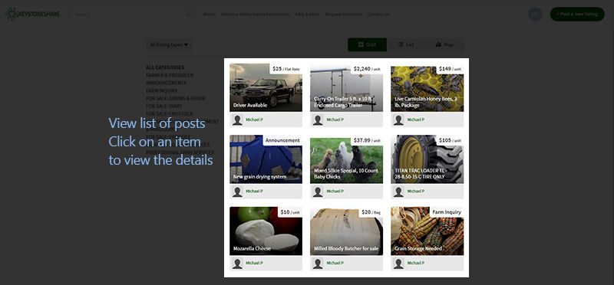Click the $149 / unit price tag
The image size is (614, 285).
pos(450,69)
